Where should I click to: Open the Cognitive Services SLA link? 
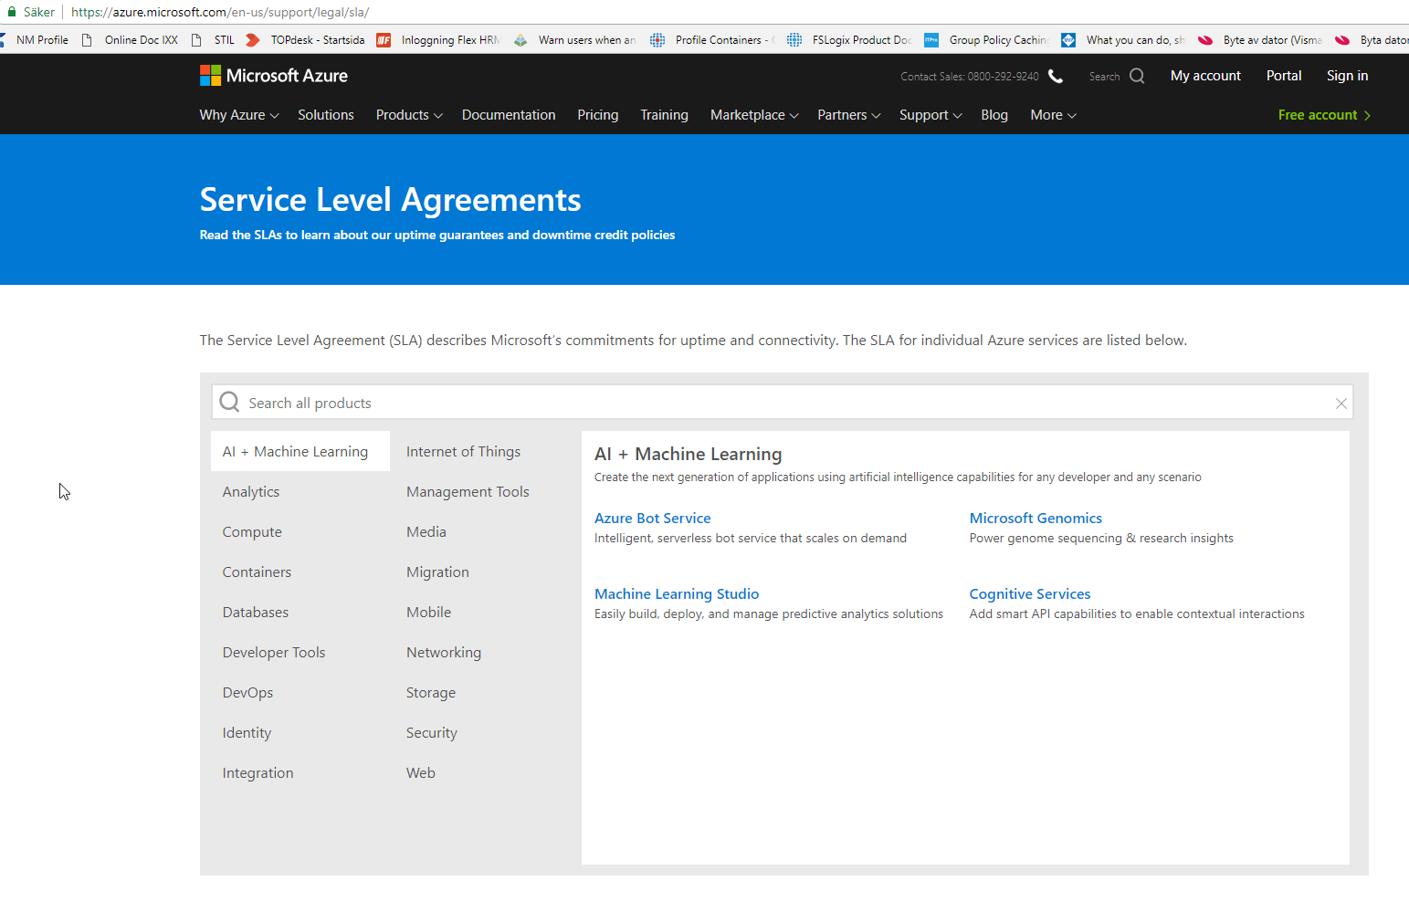[x=1029, y=594]
